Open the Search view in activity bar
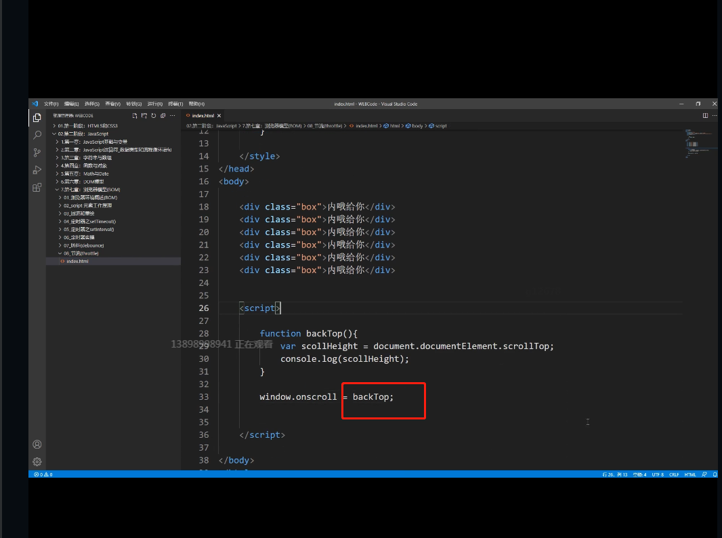Viewport: 722px width, 538px height. (37, 135)
